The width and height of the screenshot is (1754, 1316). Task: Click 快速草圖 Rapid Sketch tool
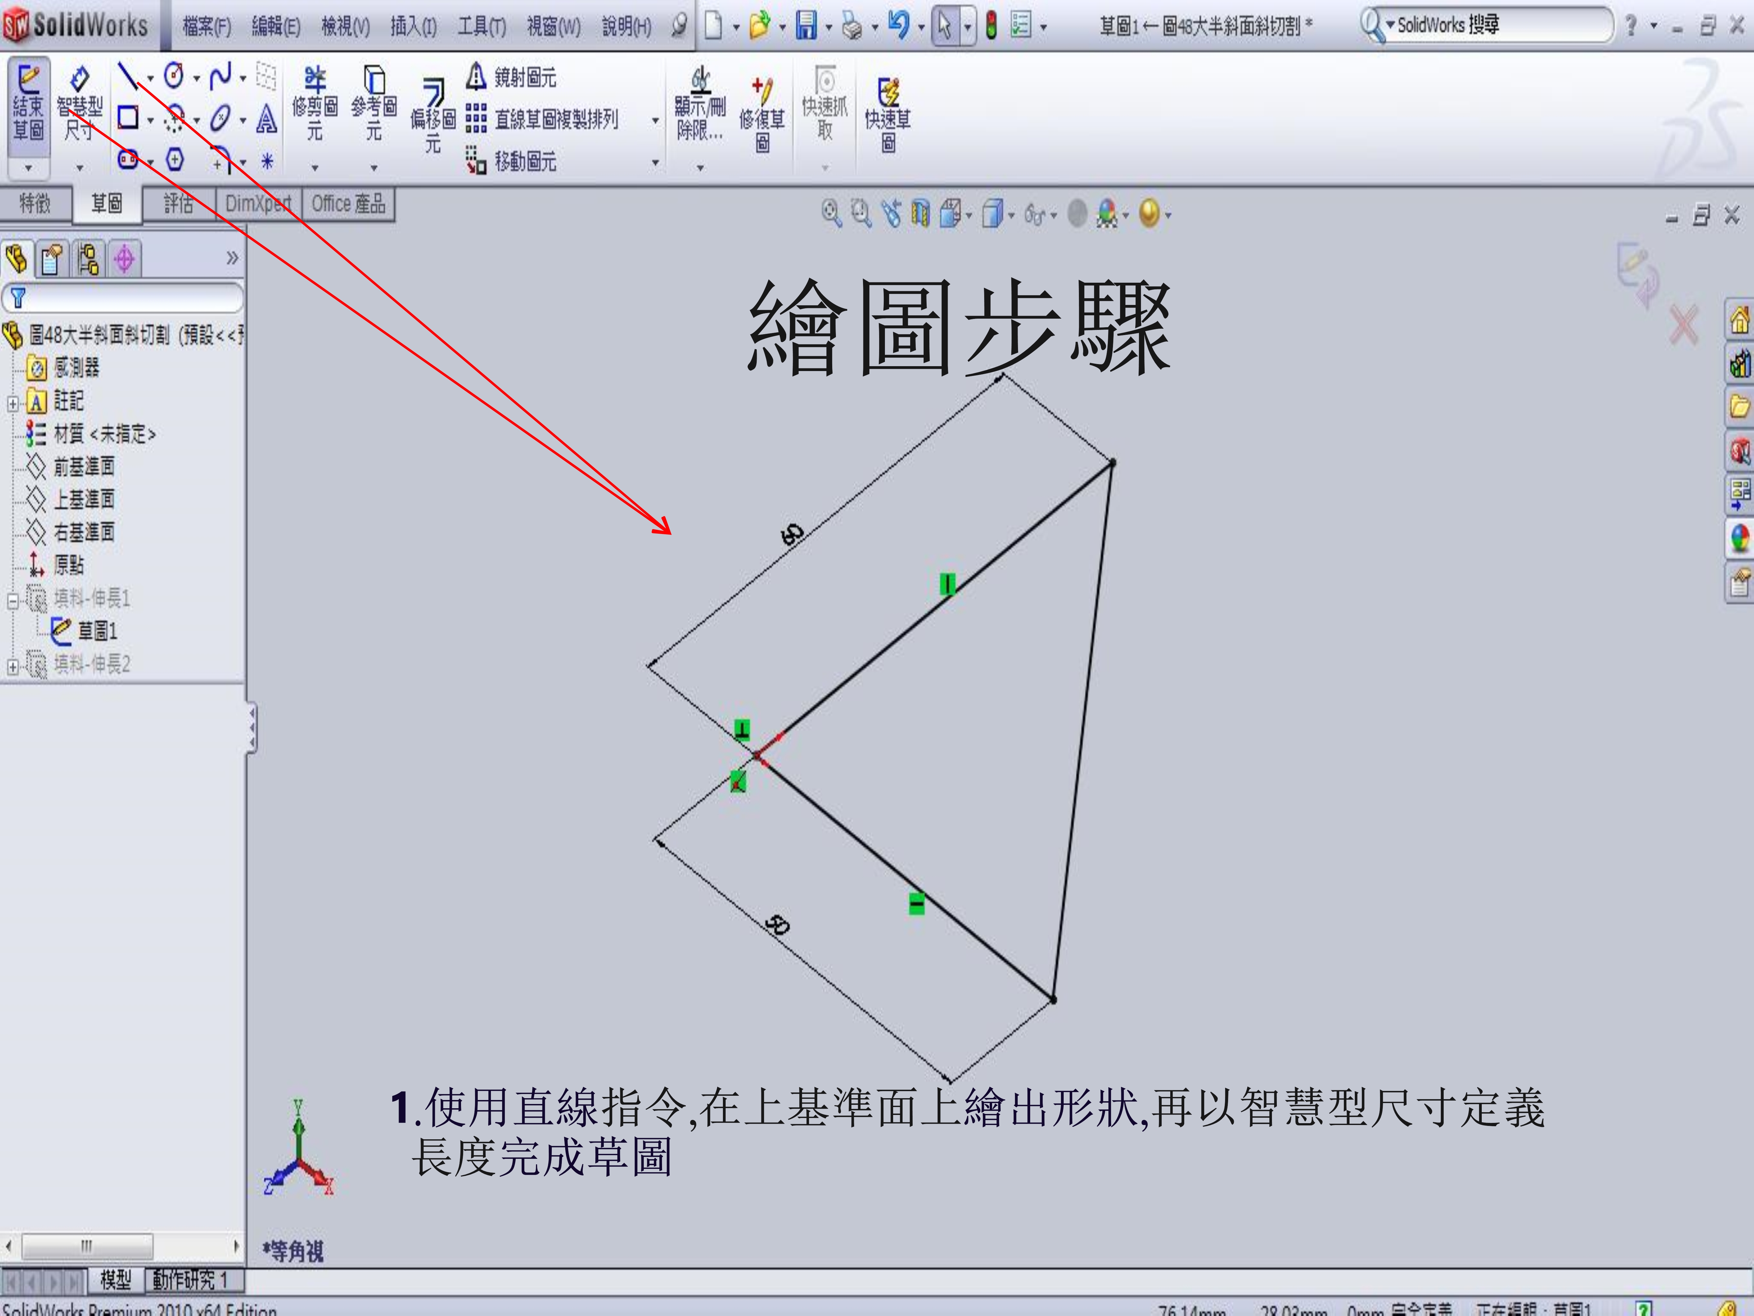[888, 115]
